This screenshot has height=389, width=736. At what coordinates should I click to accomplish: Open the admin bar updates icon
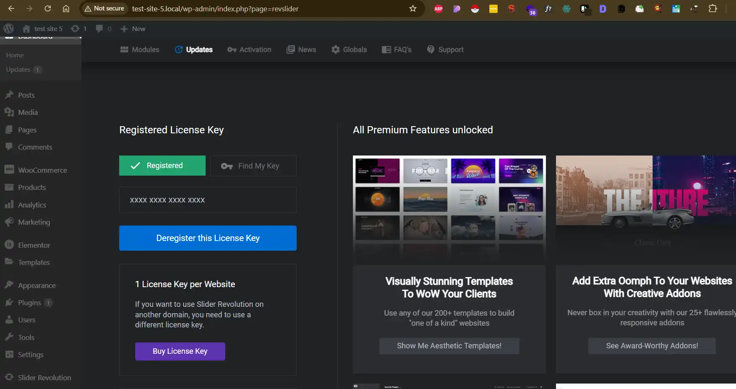[79, 29]
